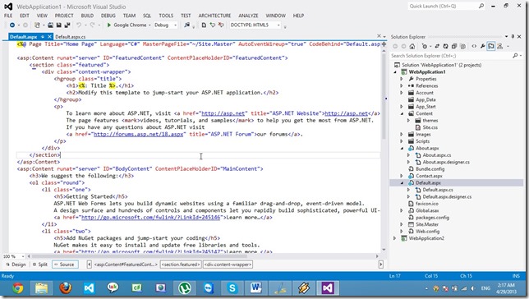Open the TOOLS menu
Image resolution: width=529 pixels, height=299 pixels.
166,16
